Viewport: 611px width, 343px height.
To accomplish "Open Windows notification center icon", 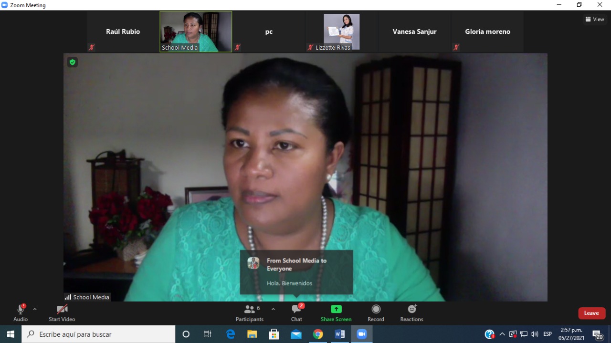I will pyautogui.click(x=598, y=334).
